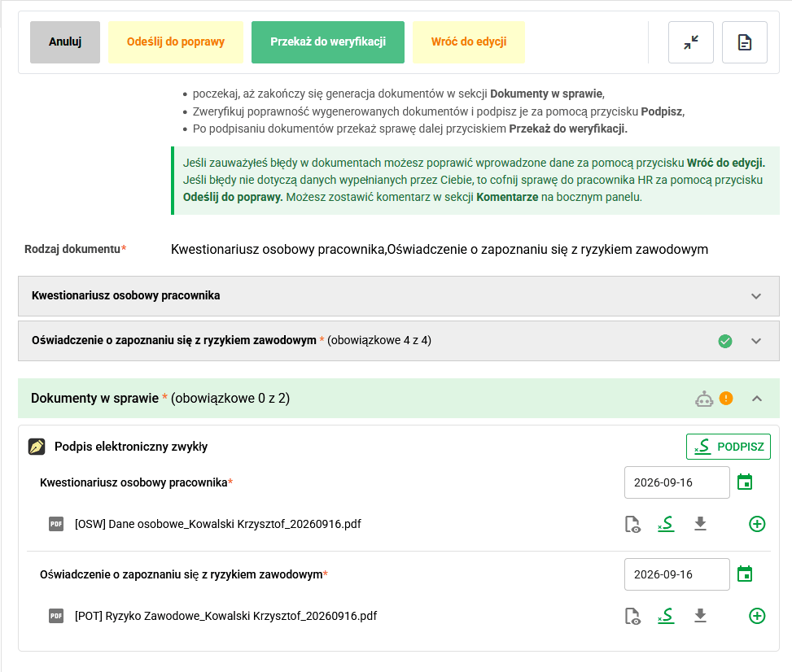
Task: Click the collapse view arrows icon
Action: (x=690, y=42)
